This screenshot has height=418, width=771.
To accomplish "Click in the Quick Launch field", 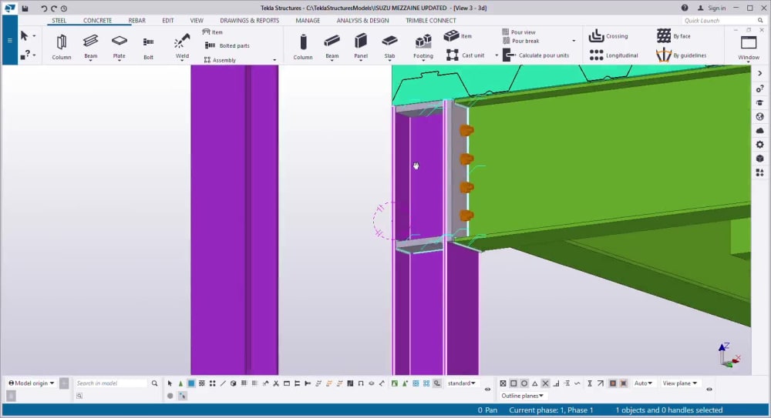I will click(719, 21).
